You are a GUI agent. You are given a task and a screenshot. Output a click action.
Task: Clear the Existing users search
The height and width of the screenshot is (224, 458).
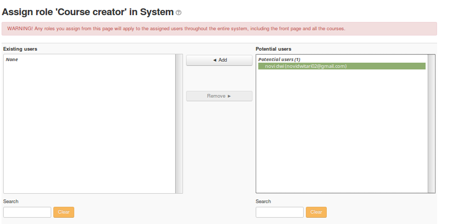click(64, 212)
